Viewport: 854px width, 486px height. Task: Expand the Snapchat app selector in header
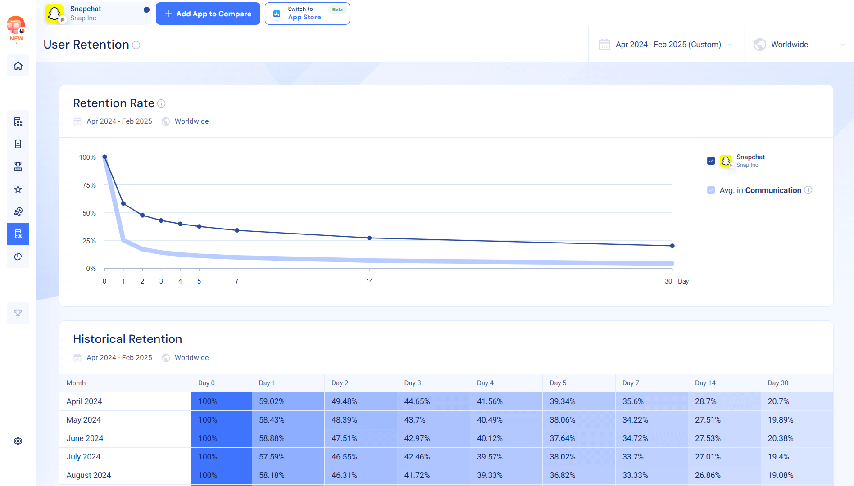(x=97, y=13)
